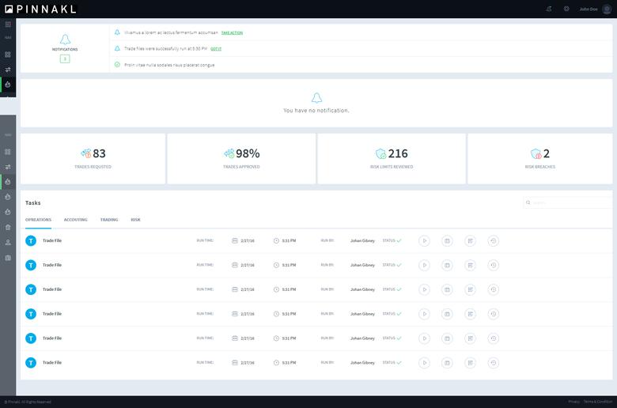
Task: Click the PINNAKL logo
Action: pyautogui.click(x=40, y=9)
